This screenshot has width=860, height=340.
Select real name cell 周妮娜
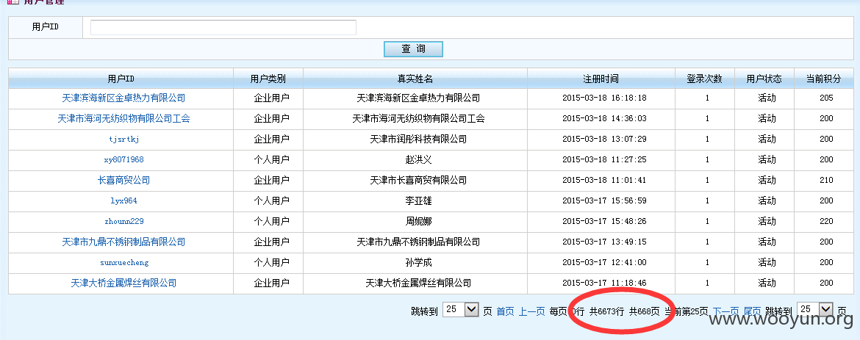pyautogui.click(x=418, y=222)
